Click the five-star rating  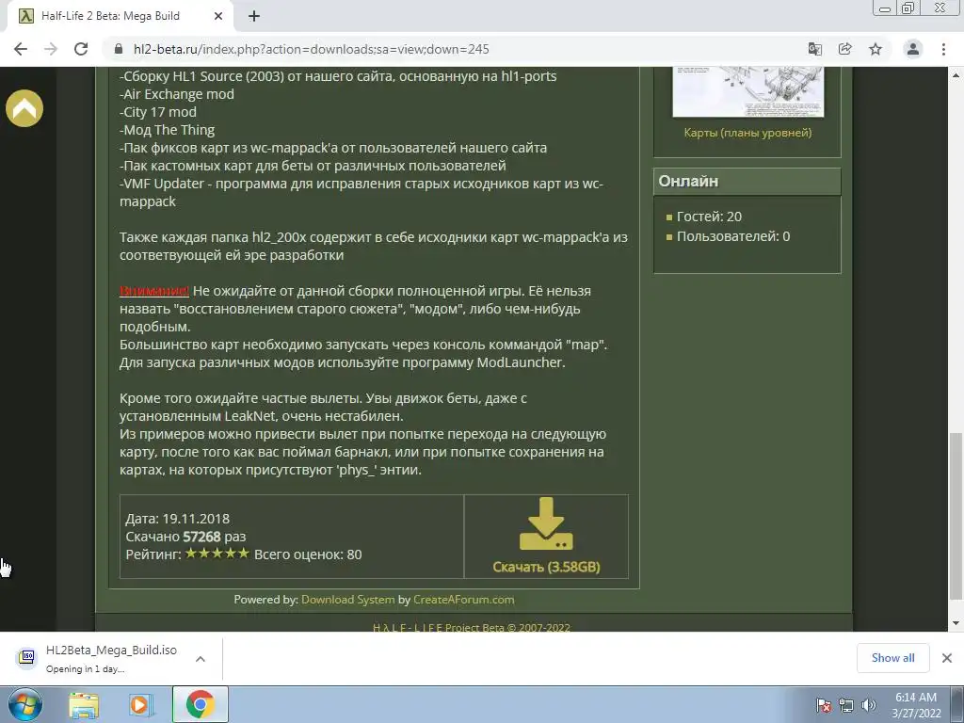(217, 554)
